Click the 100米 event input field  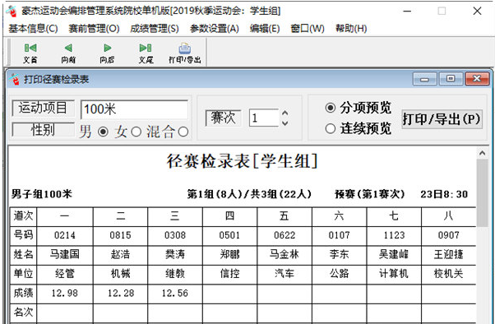(134, 109)
